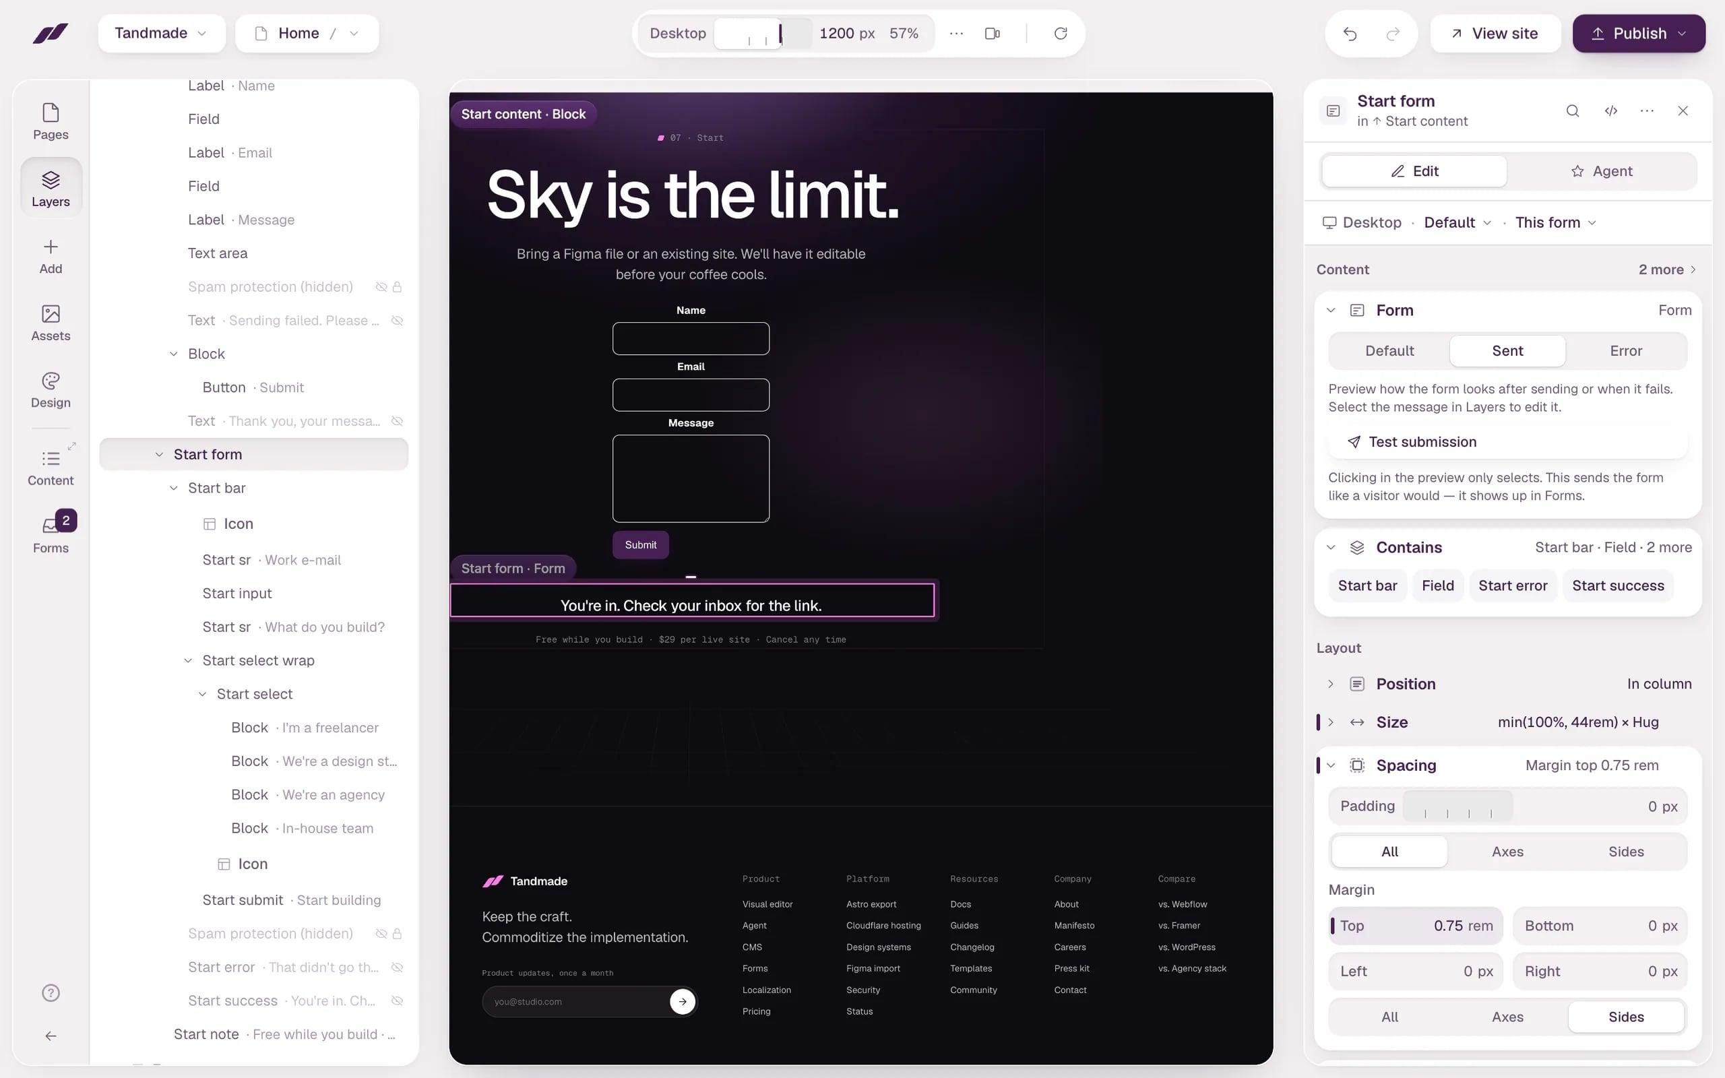Switch to the Edit tab
1725x1078 pixels.
coord(1415,171)
